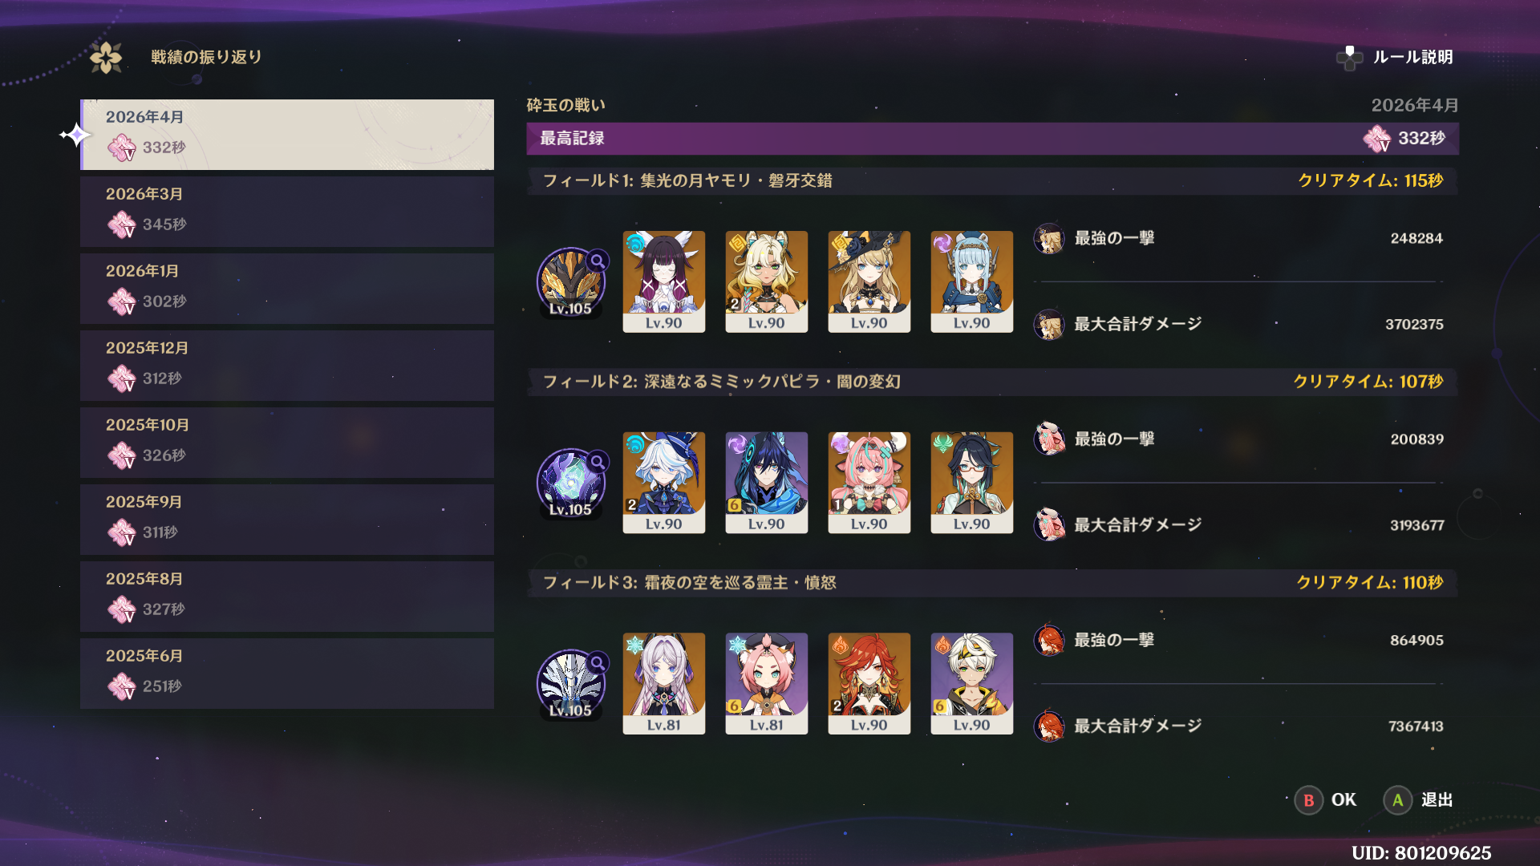Choose the 2025年9月 record entry
Viewport: 1540px width, 866px height.
tap(287, 520)
